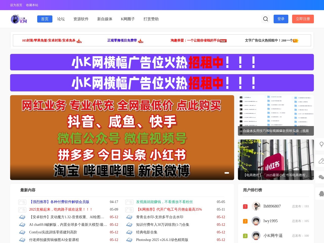Open Photoshop 2025 v26.6.1绿色精简版 post
324x243 pixels.
pyautogui.click(x=162, y=240)
